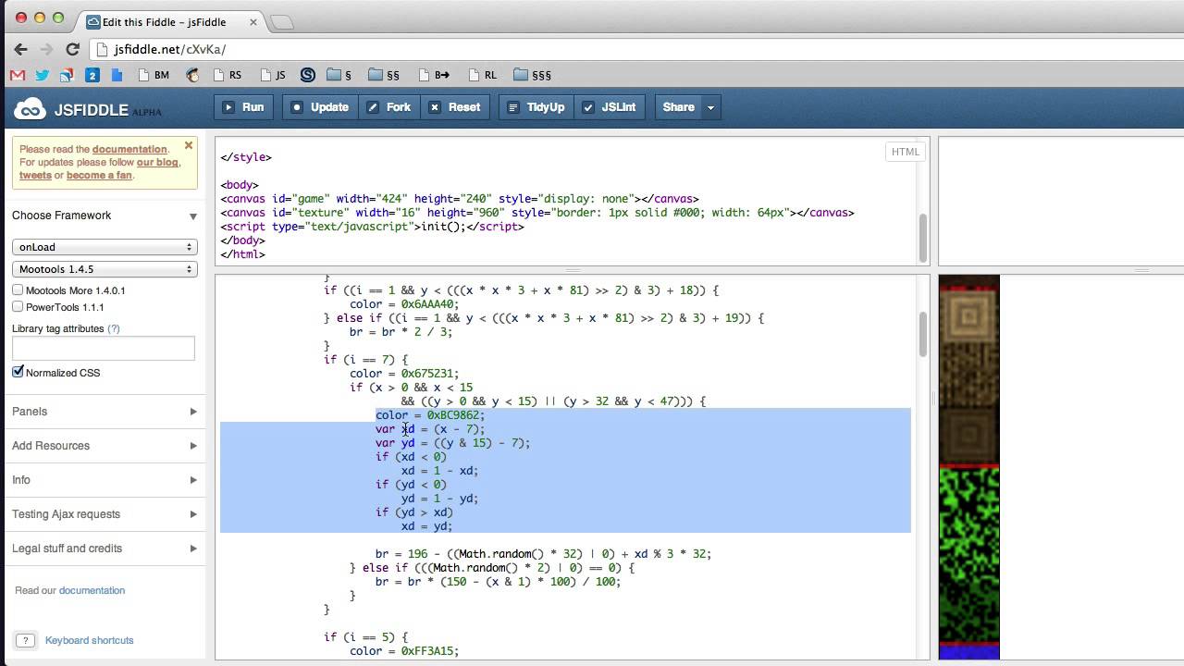1184x666 pixels.
Task: Open the Shazam-style S circle bookmark
Action: [x=308, y=75]
